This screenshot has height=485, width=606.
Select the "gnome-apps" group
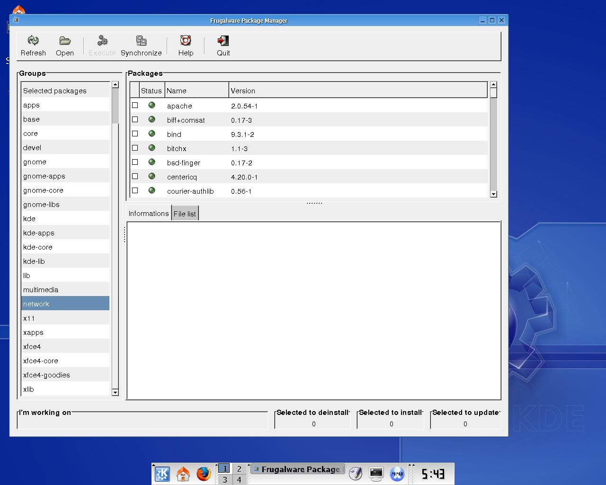point(65,176)
